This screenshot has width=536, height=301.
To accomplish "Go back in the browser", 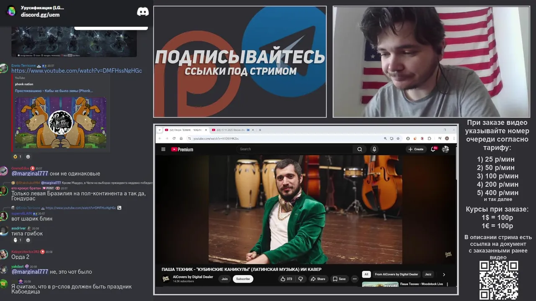I will [x=160, y=138].
